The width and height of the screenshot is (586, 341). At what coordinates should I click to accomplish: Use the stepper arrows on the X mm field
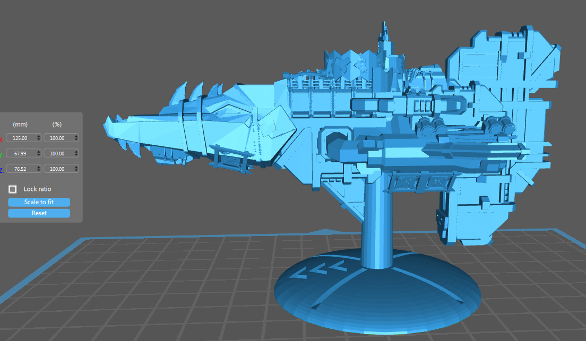[39, 138]
